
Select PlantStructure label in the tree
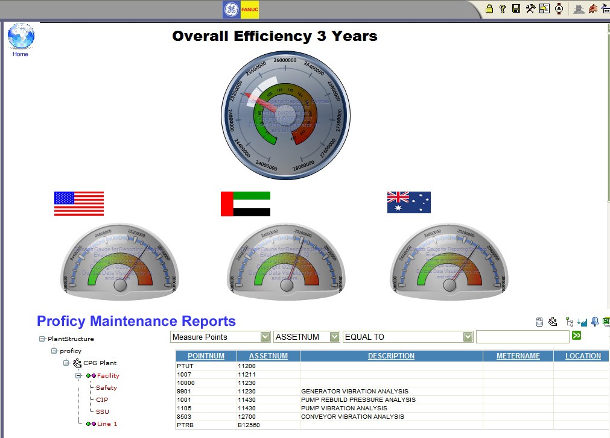click(71, 339)
